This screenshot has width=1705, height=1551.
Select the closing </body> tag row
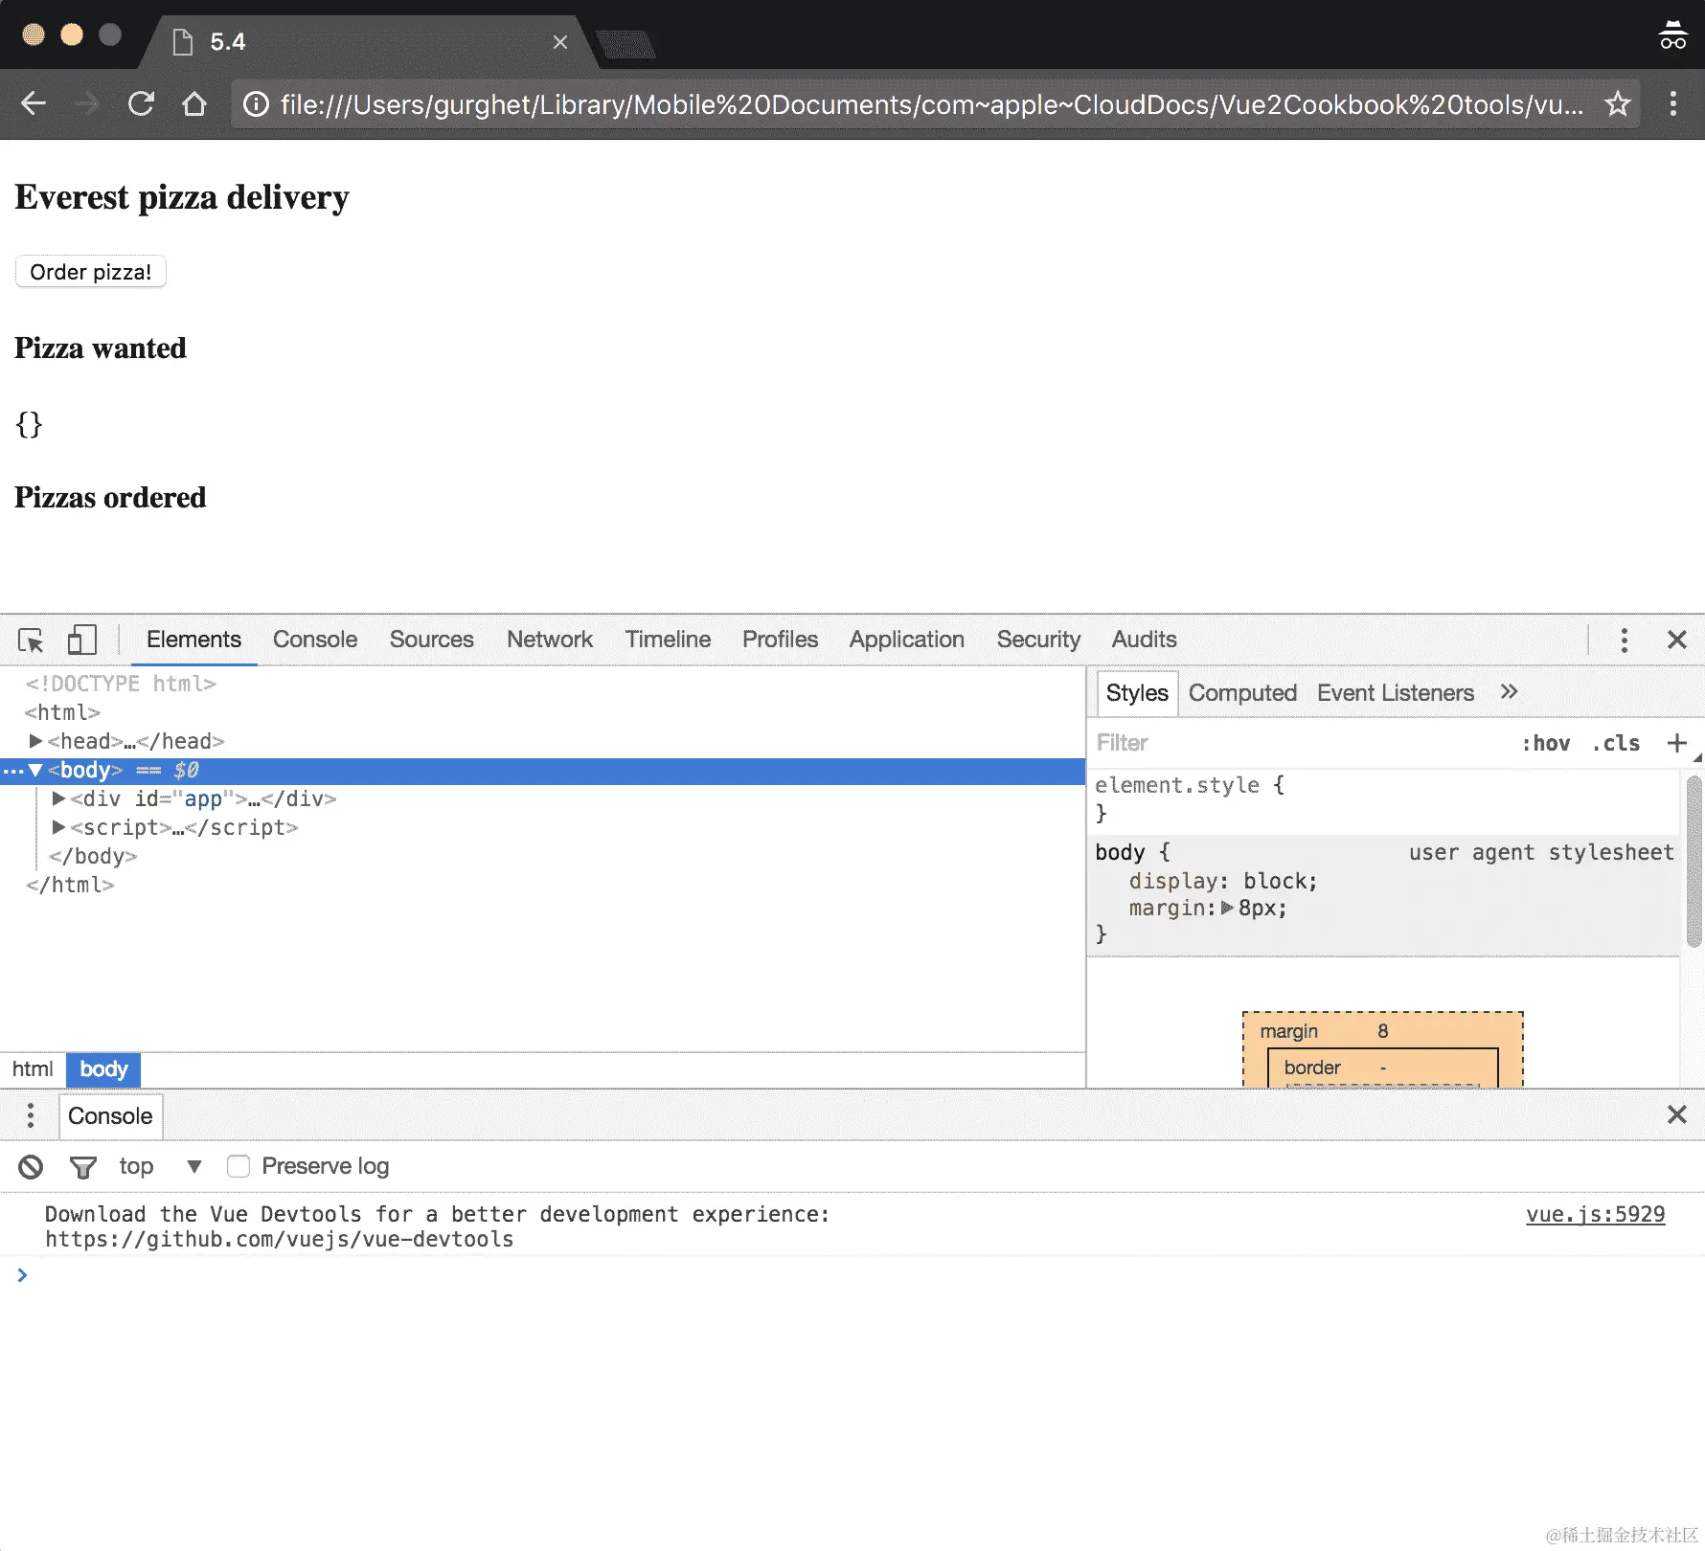(x=93, y=856)
